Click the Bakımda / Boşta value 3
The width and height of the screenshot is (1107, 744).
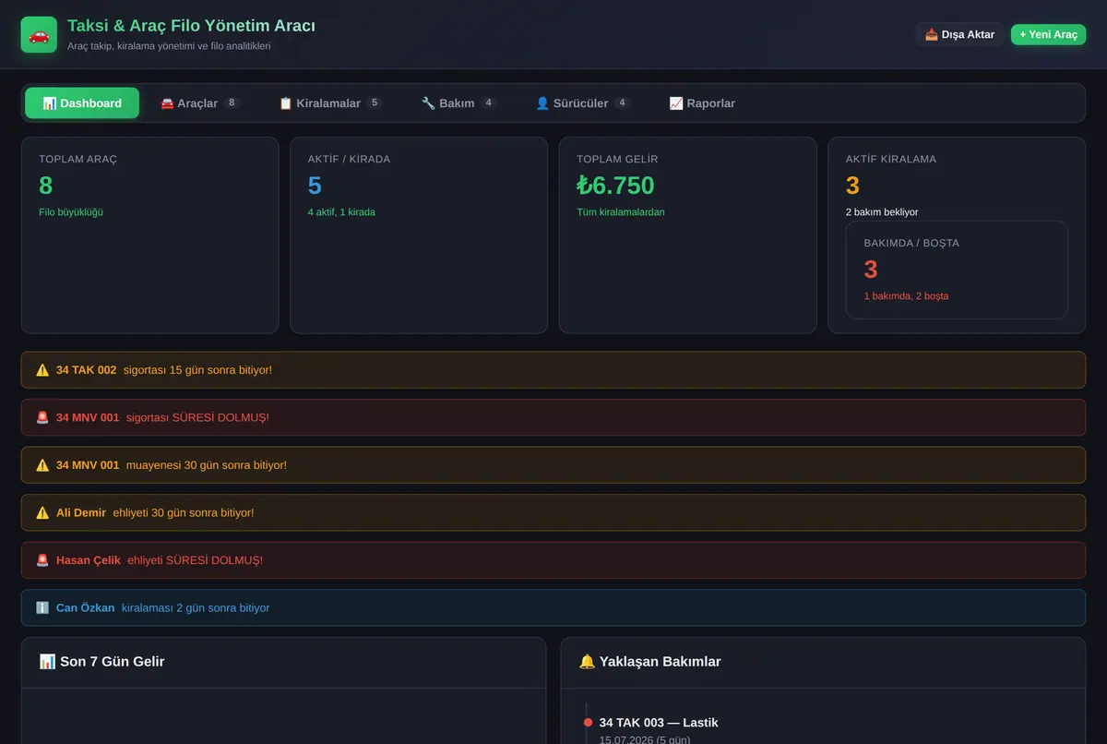click(x=871, y=270)
